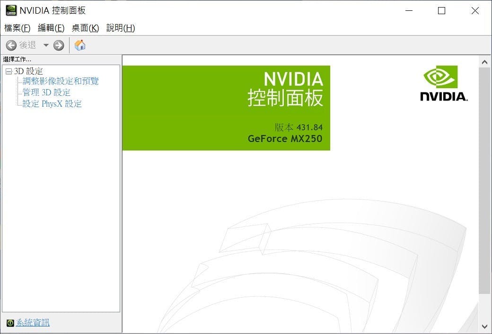Open the 說明(H) menu
This screenshot has width=492, height=334.
pyautogui.click(x=121, y=28)
